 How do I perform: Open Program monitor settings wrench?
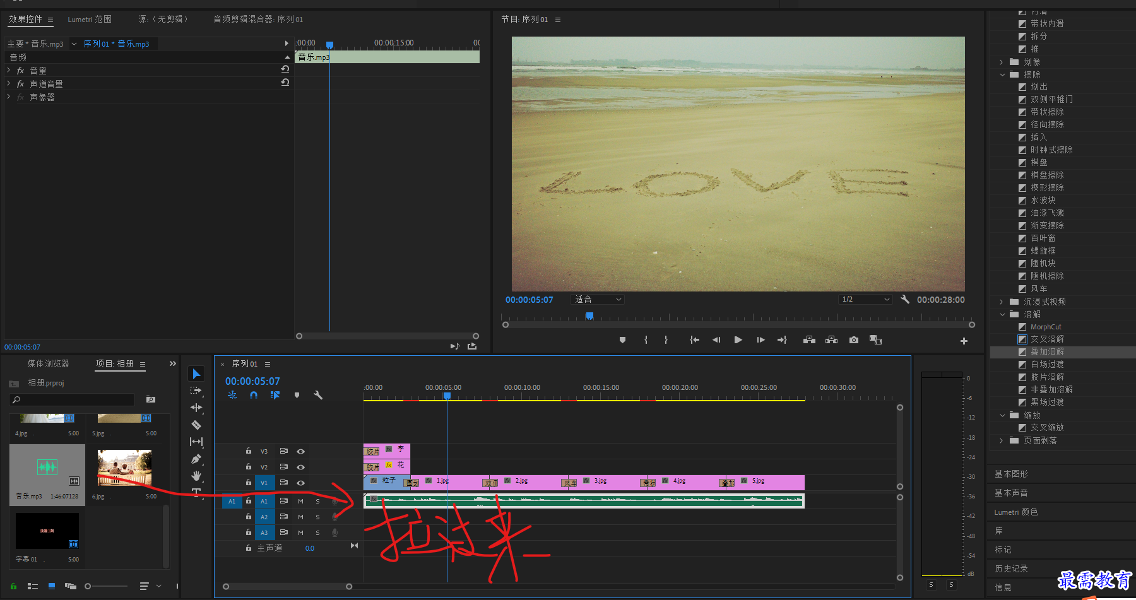[905, 300]
